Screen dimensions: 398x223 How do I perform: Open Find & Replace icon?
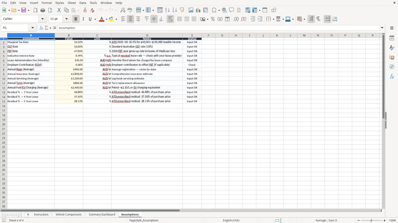pyautogui.click(x=123, y=10)
